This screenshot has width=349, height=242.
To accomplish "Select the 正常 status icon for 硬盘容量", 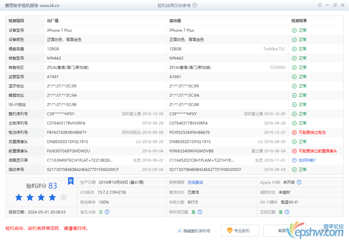I will pyautogui.click(x=294, y=49).
